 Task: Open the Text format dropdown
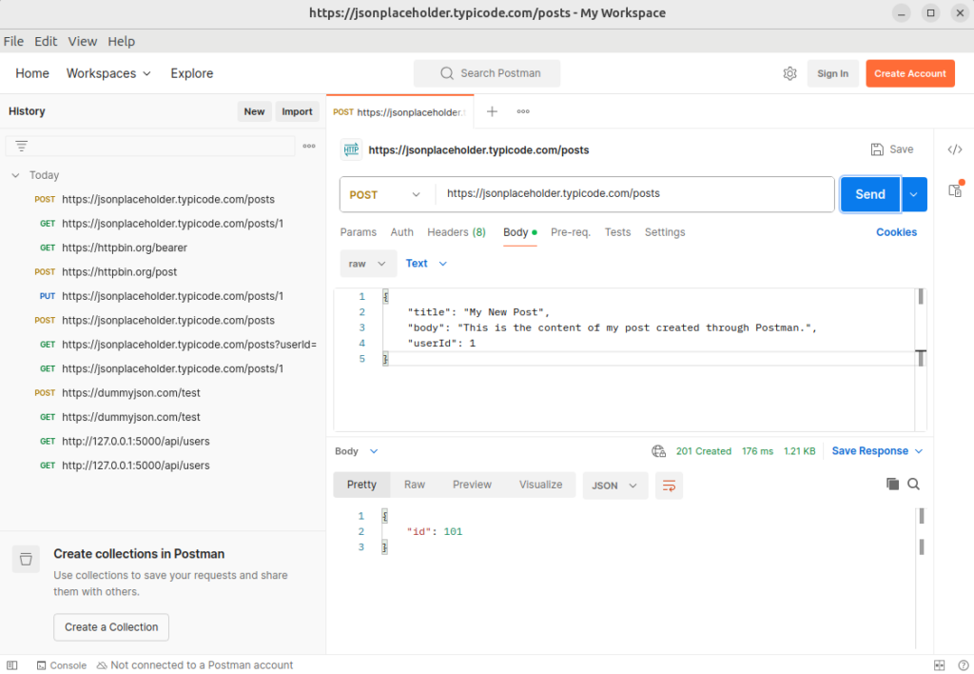(426, 264)
